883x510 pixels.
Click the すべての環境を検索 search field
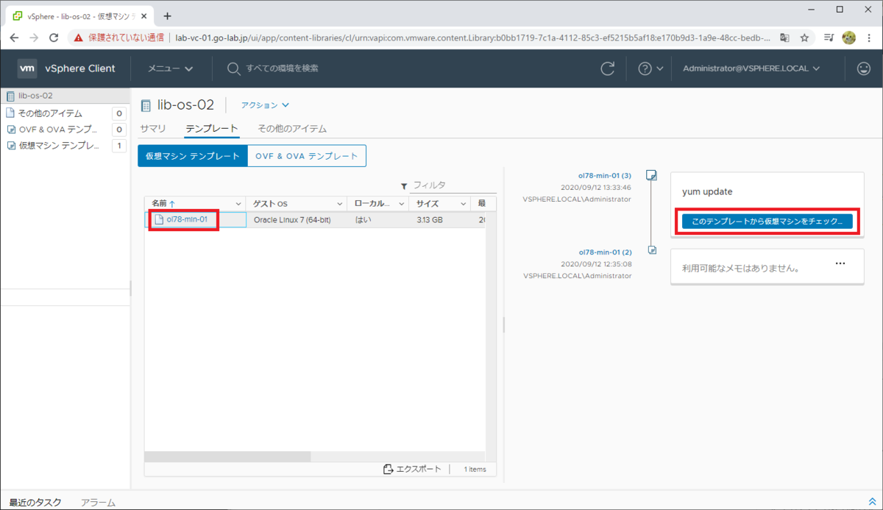[x=283, y=68]
